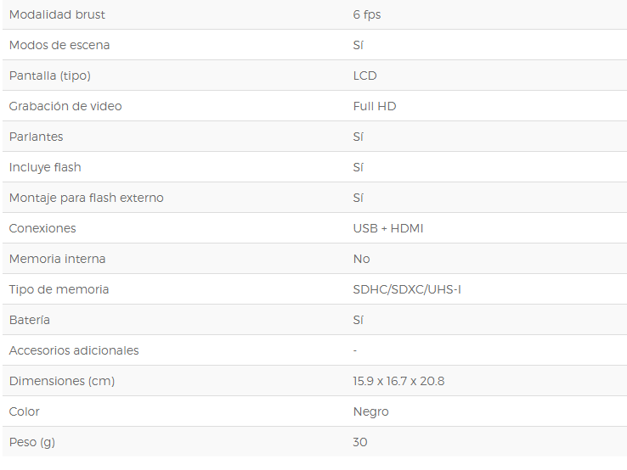Image resolution: width=627 pixels, height=470 pixels.
Task: Select the 6 fps value
Action: click(x=367, y=15)
